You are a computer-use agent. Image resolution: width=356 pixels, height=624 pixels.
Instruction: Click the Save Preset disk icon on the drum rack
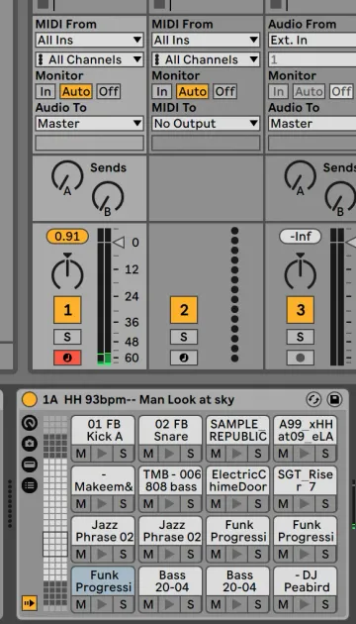pyautogui.click(x=334, y=399)
